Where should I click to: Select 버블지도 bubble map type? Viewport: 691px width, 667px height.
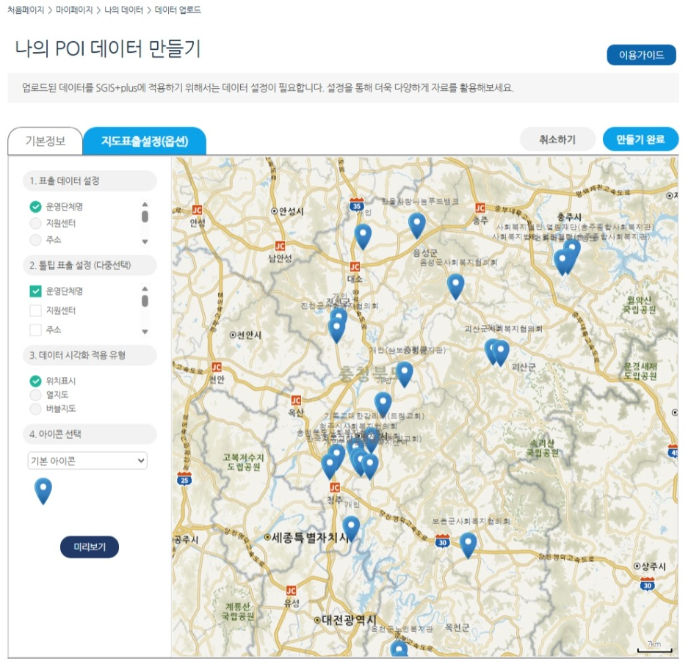point(36,409)
